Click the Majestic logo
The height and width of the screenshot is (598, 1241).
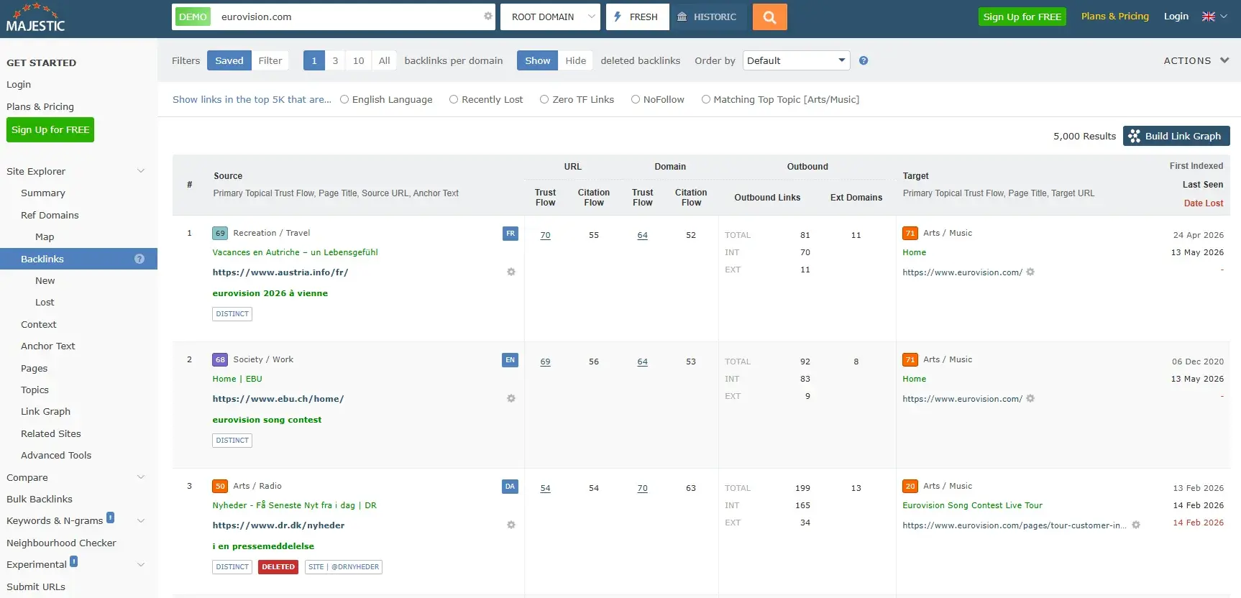click(35, 18)
